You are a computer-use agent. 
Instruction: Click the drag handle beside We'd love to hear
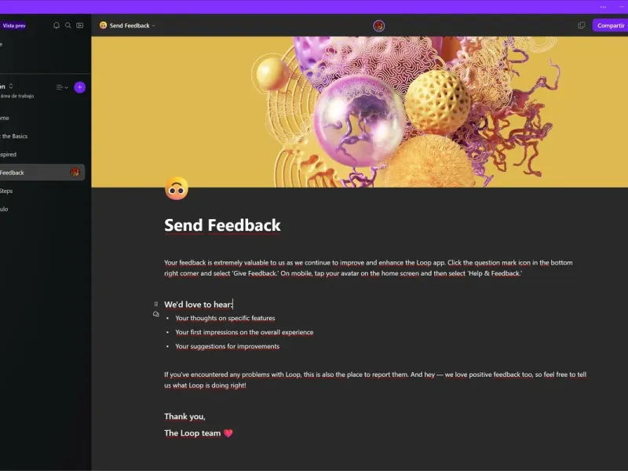coord(156,304)
